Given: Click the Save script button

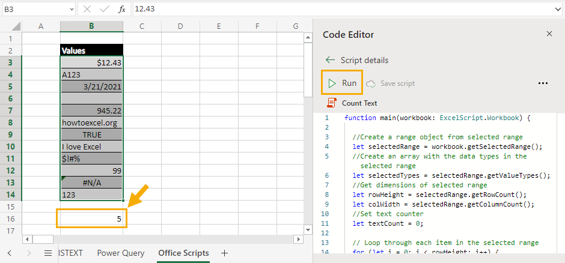Looking at the screenshot, I should (391, 83).
